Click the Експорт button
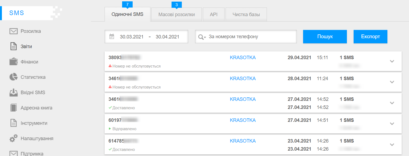 tap(371, 37)
